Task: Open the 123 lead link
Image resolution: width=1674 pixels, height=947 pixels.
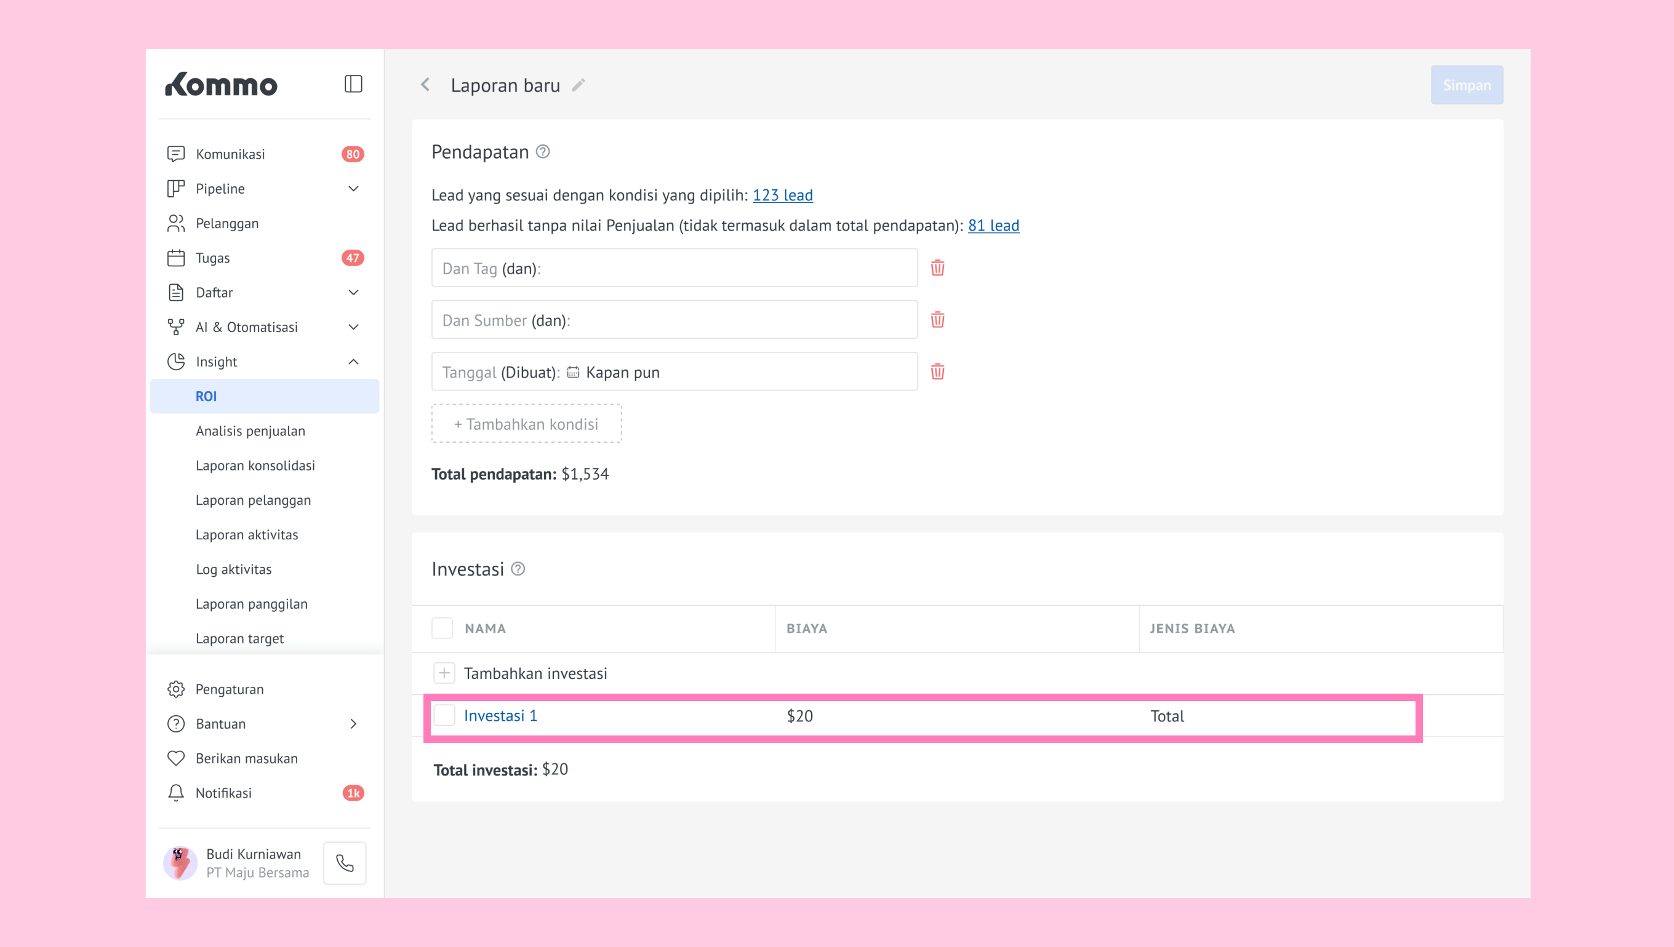Action: [782, 195]
